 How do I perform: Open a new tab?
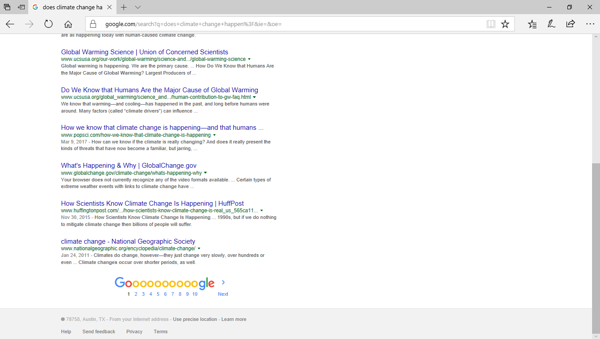[x=124, y=7]
